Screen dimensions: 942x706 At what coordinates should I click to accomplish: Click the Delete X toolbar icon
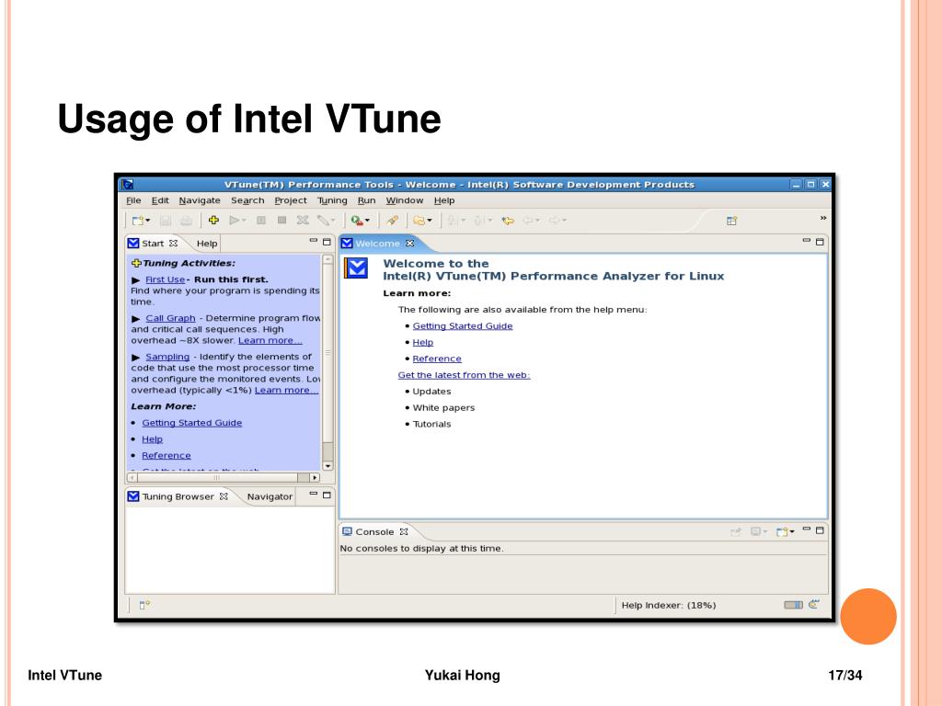(x=303, y=221)
